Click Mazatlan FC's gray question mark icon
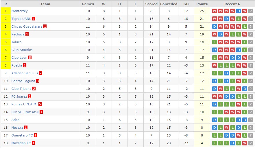The width and height of the screenshot is (255, 148). (x=251, y=143)
